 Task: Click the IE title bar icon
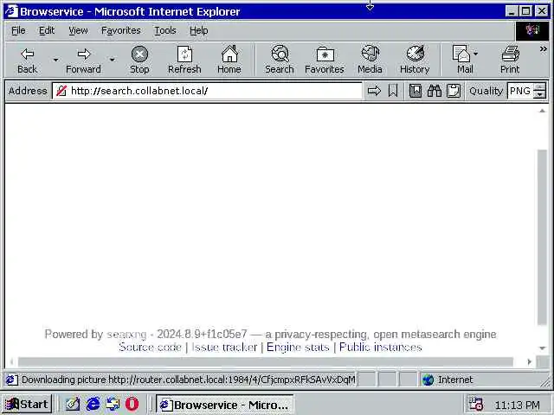(x=11, y=11)
